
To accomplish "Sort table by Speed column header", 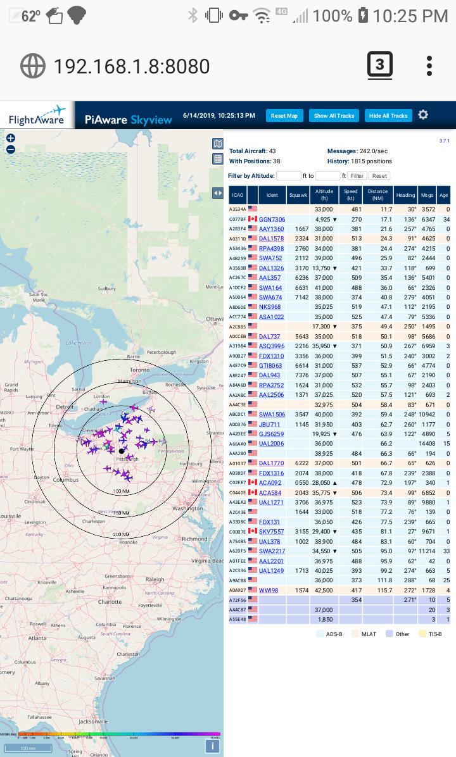I will 350,194.
